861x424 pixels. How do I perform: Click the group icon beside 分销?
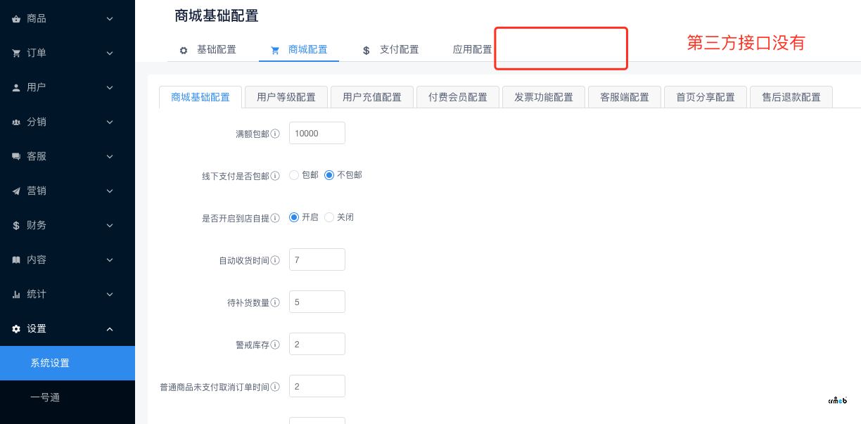[x=16, y=122]
